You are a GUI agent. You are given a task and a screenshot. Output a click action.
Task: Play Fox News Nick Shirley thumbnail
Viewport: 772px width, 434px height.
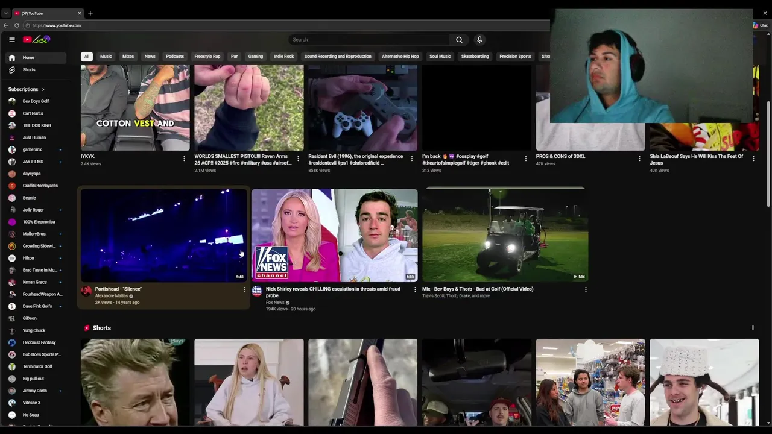click(334, 236)
